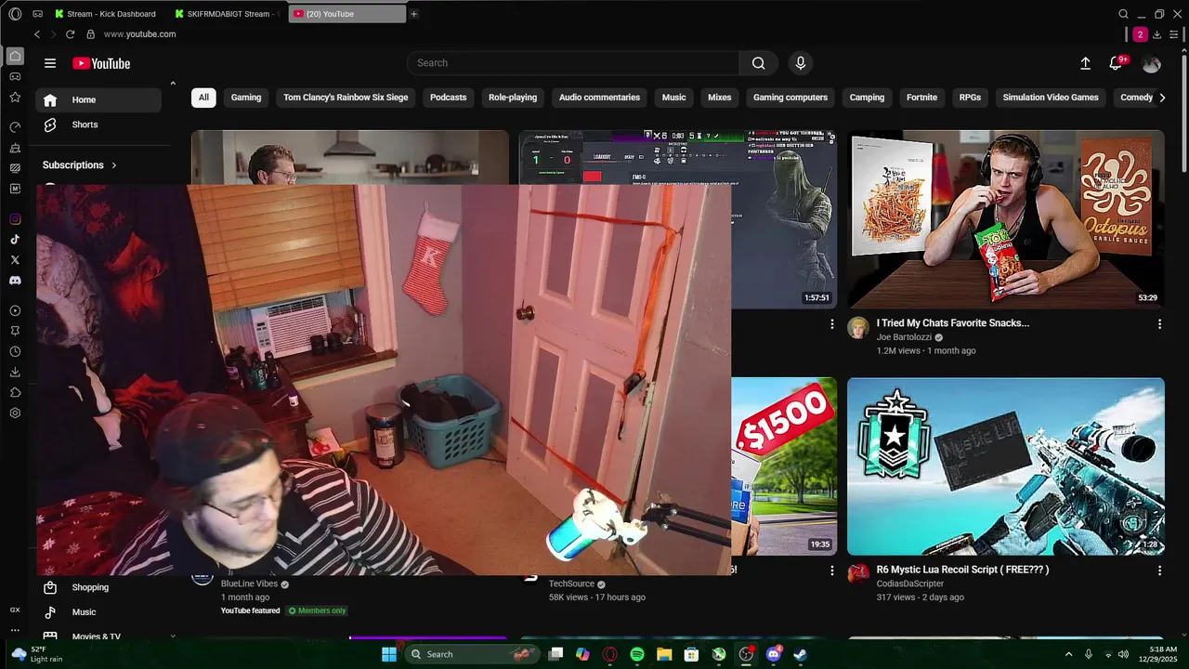Click the YouTube logo
1189x669 pixels.
coord(101,63)
